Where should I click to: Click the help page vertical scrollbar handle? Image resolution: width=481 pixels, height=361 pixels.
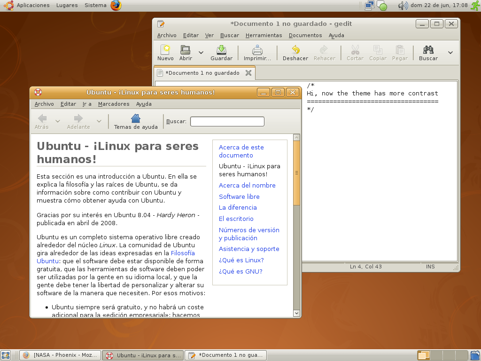[x=296, y=173]
